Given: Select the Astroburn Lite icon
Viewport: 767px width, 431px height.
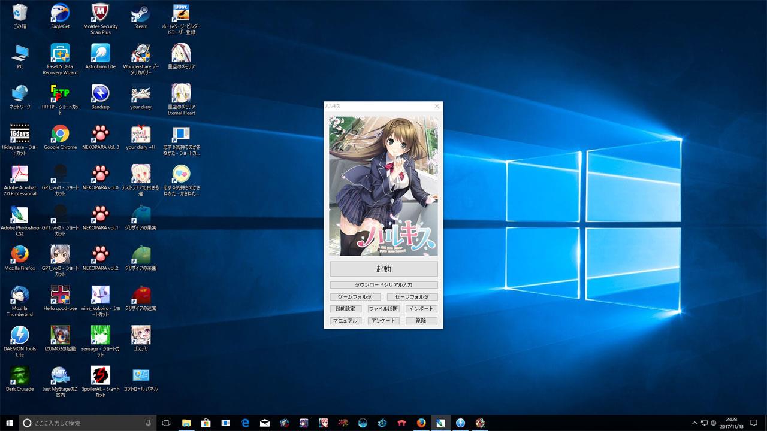Looking at the screenshot, I should [100, 56].
